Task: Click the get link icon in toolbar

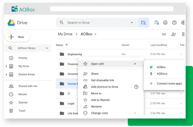Action: (x=164, y=34)
